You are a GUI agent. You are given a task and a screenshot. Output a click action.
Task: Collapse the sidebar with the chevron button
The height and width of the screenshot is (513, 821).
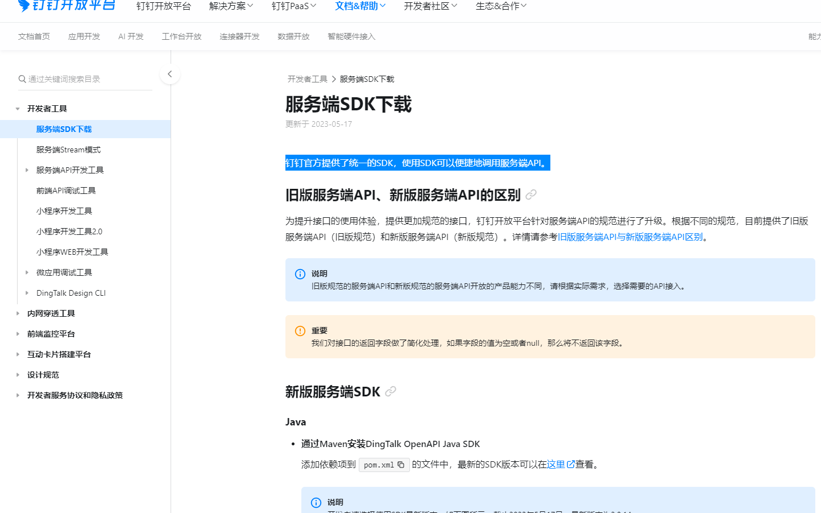pos(169,74)
